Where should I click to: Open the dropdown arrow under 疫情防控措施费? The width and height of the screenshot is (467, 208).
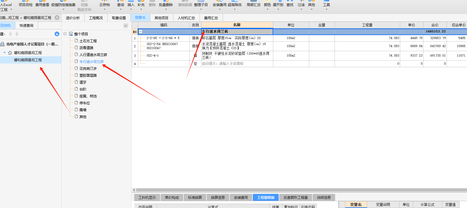(63, 9)
